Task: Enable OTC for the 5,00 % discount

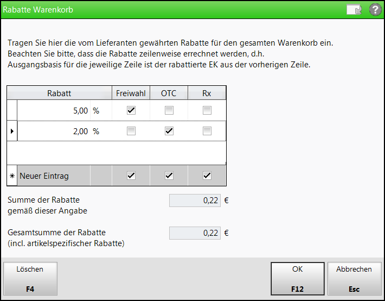Action: (x=169, y=110)
